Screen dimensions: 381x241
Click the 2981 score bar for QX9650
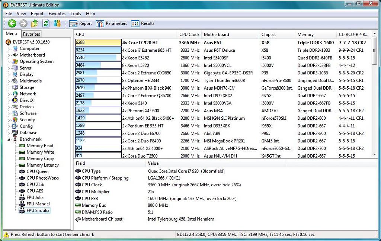pos(98,73)
